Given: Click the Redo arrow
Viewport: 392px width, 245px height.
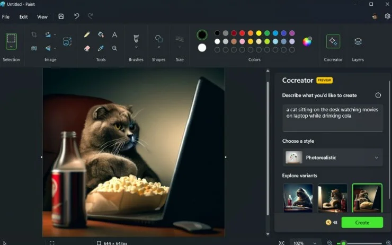Looking at the screenshot, I should click(x=90, y=16).
